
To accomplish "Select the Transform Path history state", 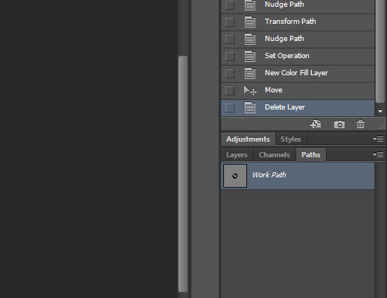I will tap(298, 22).
